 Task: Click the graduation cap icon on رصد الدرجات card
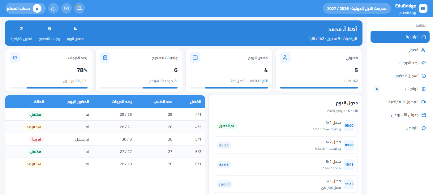tap(15, 58)
